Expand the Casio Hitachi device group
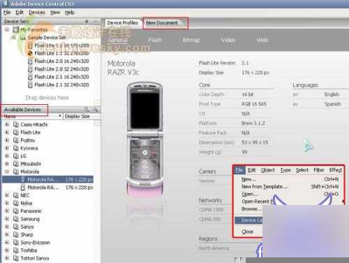Image resolution: width=349 pixels, height=263 pixels. [7, 125]
